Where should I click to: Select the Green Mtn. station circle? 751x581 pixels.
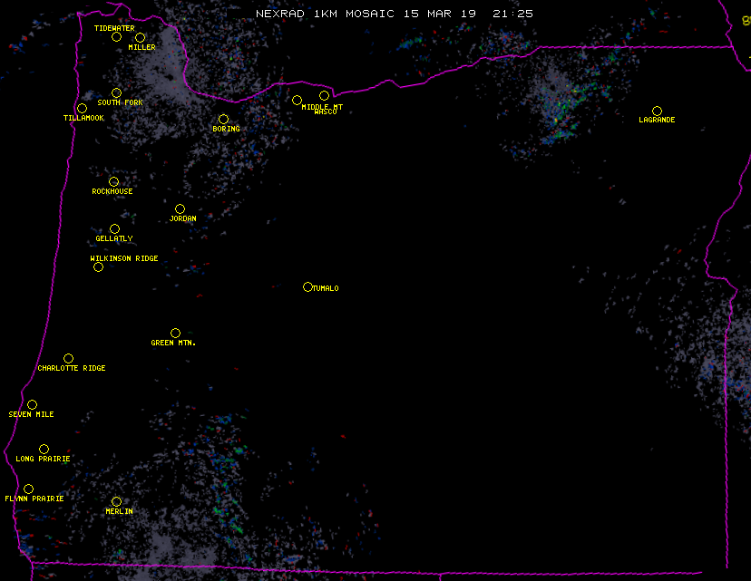coord(175,334)
